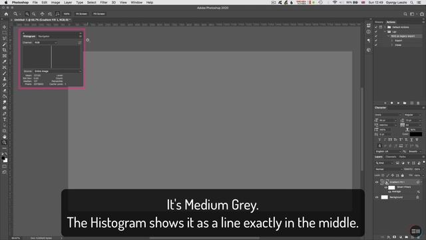Play the selected action
This screenshot has height=240, width=426.
398,103
